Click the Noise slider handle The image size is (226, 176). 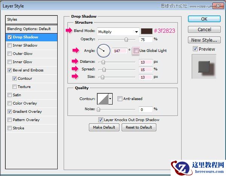coord(98,109)
